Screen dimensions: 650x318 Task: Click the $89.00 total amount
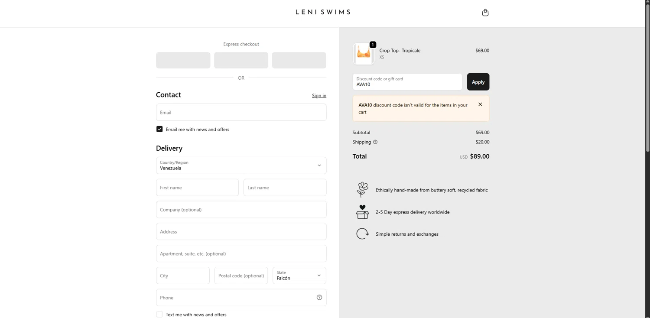(x=480, y=156)
